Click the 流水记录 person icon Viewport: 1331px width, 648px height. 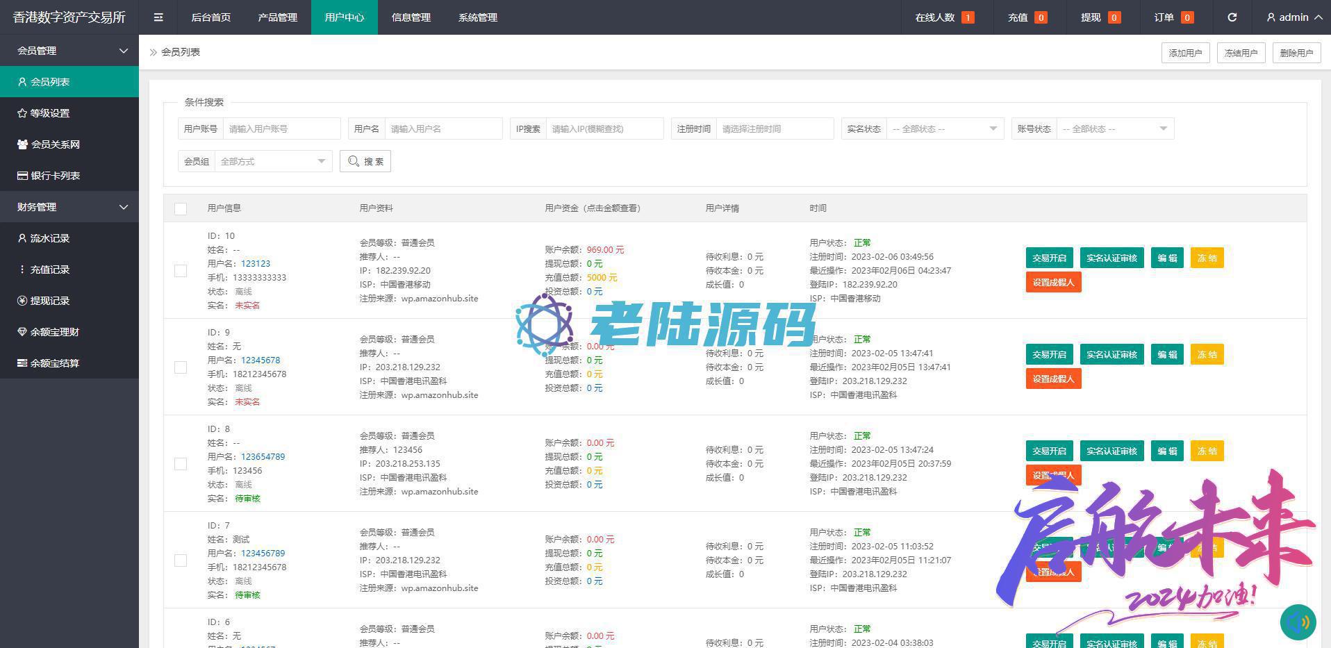pos(22,238)
